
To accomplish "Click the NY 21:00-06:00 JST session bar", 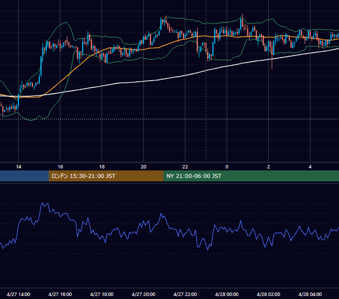I will [x=251, y=176].
